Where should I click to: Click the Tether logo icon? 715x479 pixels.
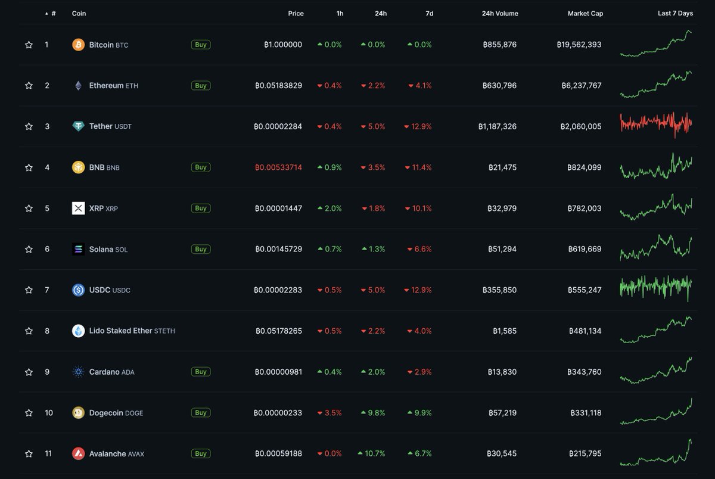(78, 126)
